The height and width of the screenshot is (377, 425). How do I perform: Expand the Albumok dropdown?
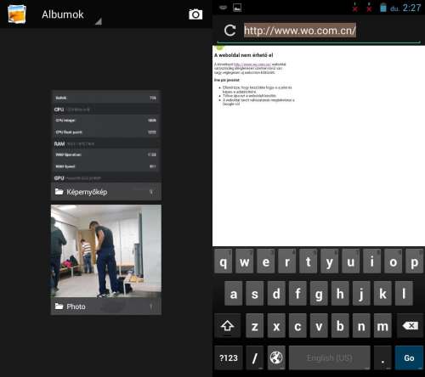[x=71, y=15]
